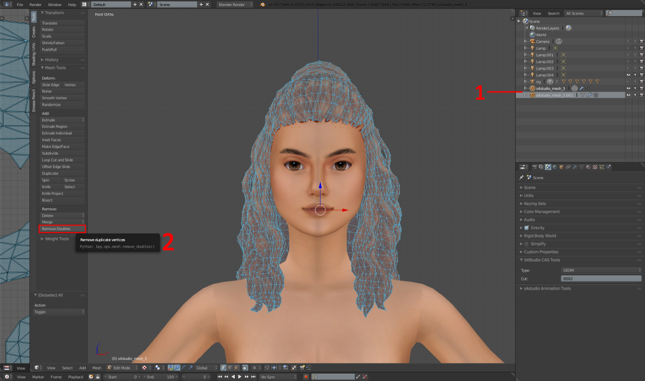
Task: Click the Knife Project button
Action: click(63, 194)
